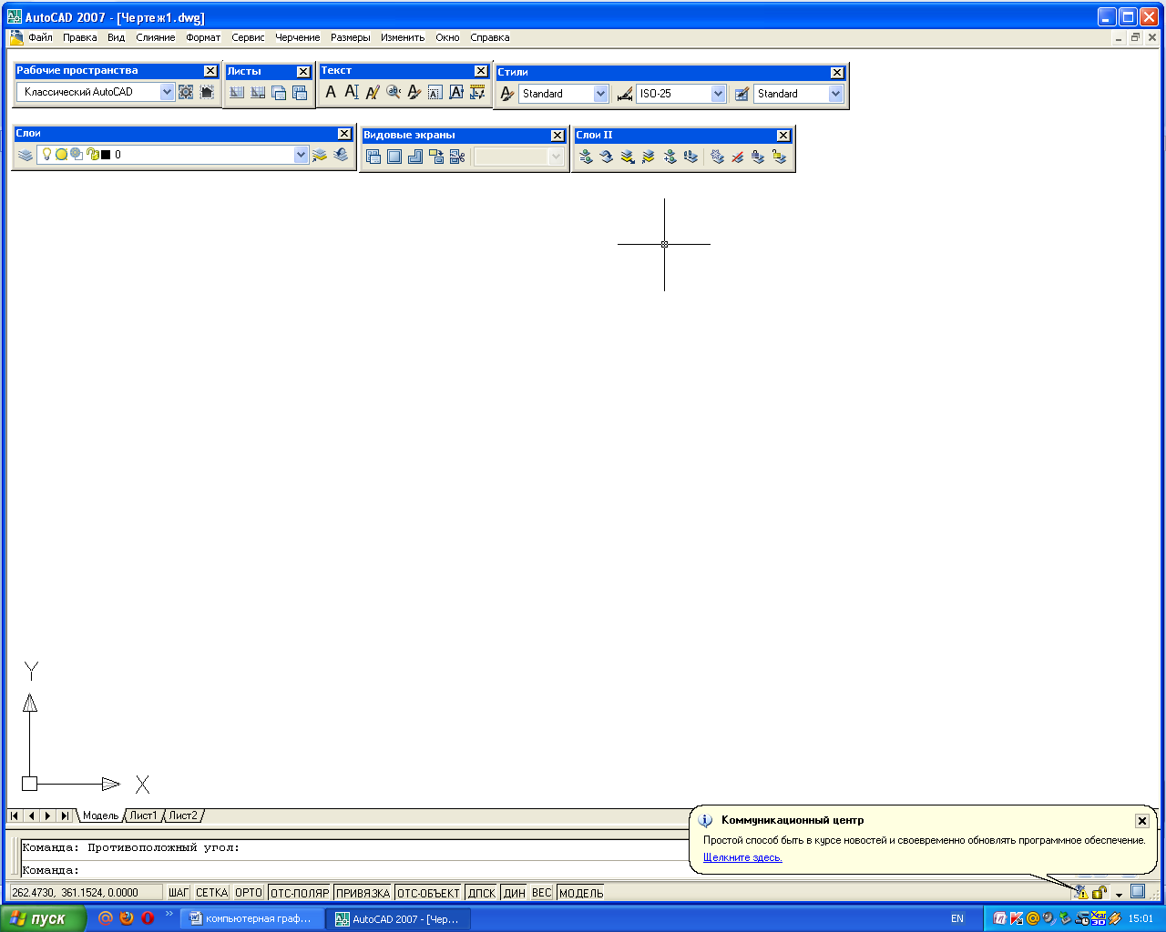
Task: Click the first layout icon in Листы toolbar
Action: (237, 92)
